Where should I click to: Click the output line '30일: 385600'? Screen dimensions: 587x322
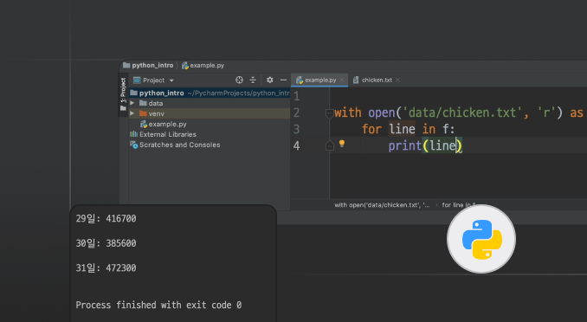pos(106,243)
